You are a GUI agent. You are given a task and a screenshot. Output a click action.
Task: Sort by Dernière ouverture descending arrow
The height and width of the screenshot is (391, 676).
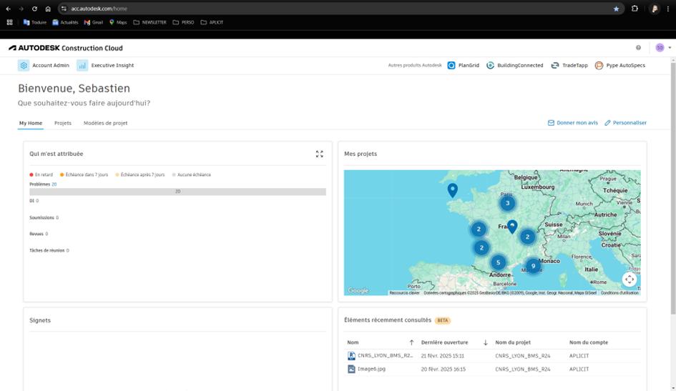(x=485, y=342)
